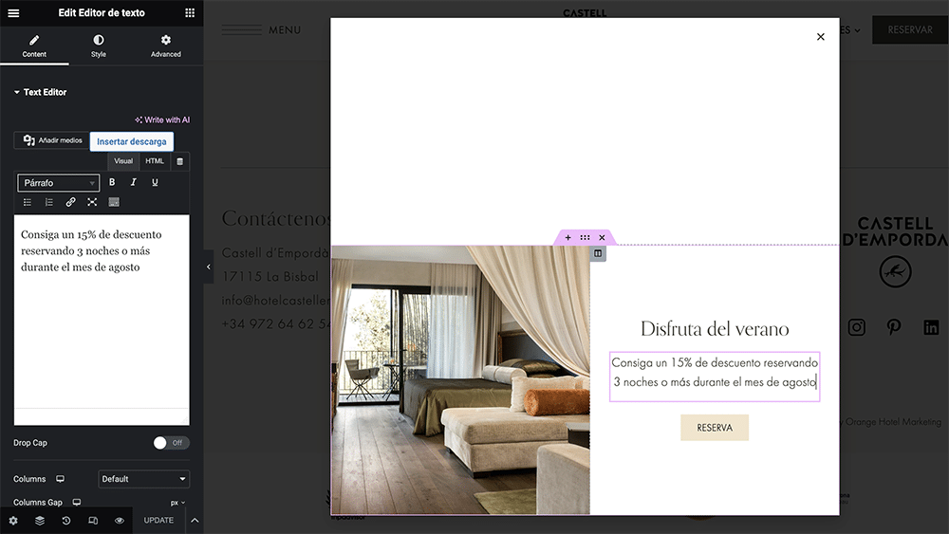949x534 pixels.
Task: Toggle the toolbar keyboard icon
Action: coord(114,202)
